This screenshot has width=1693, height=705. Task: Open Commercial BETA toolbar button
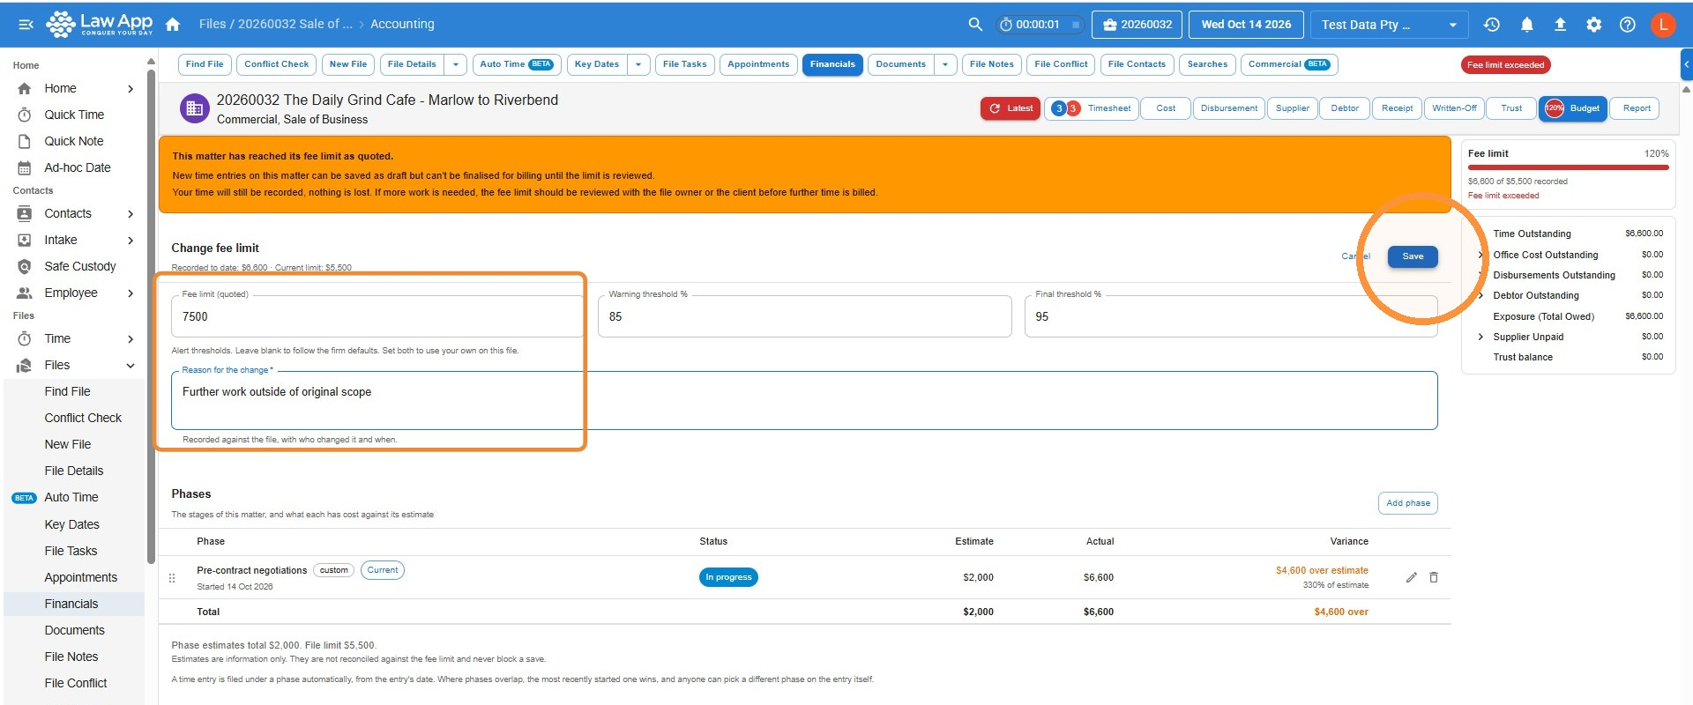[1288, 64]
